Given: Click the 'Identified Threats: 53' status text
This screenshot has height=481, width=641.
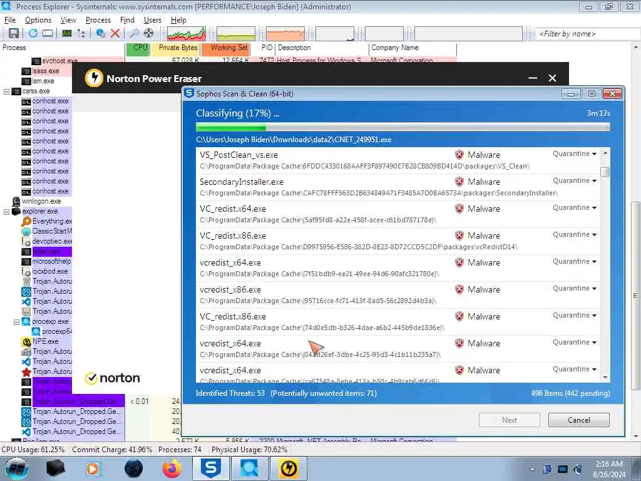Looking at the screenshot, I should [x=230, y=393].
